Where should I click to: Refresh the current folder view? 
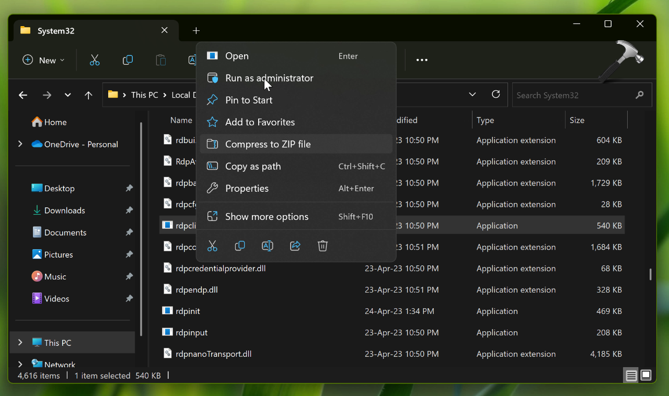(x=496, y=95)
